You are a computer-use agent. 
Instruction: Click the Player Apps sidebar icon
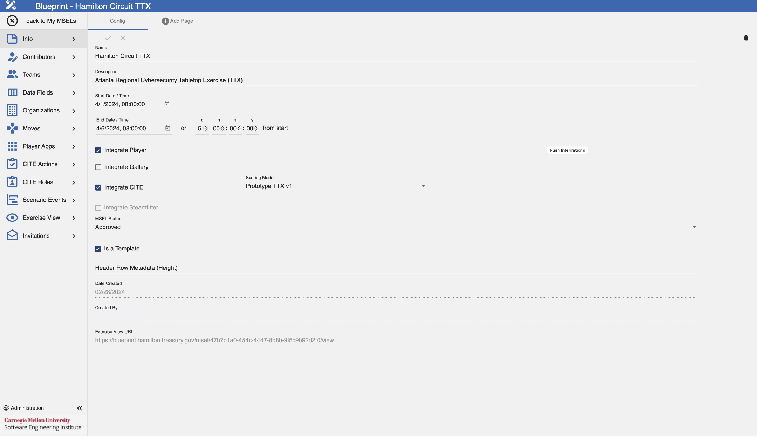[x=12, y=146]
